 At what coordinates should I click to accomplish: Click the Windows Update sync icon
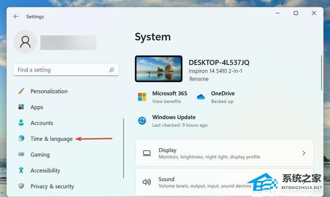[x=142, y=121]
